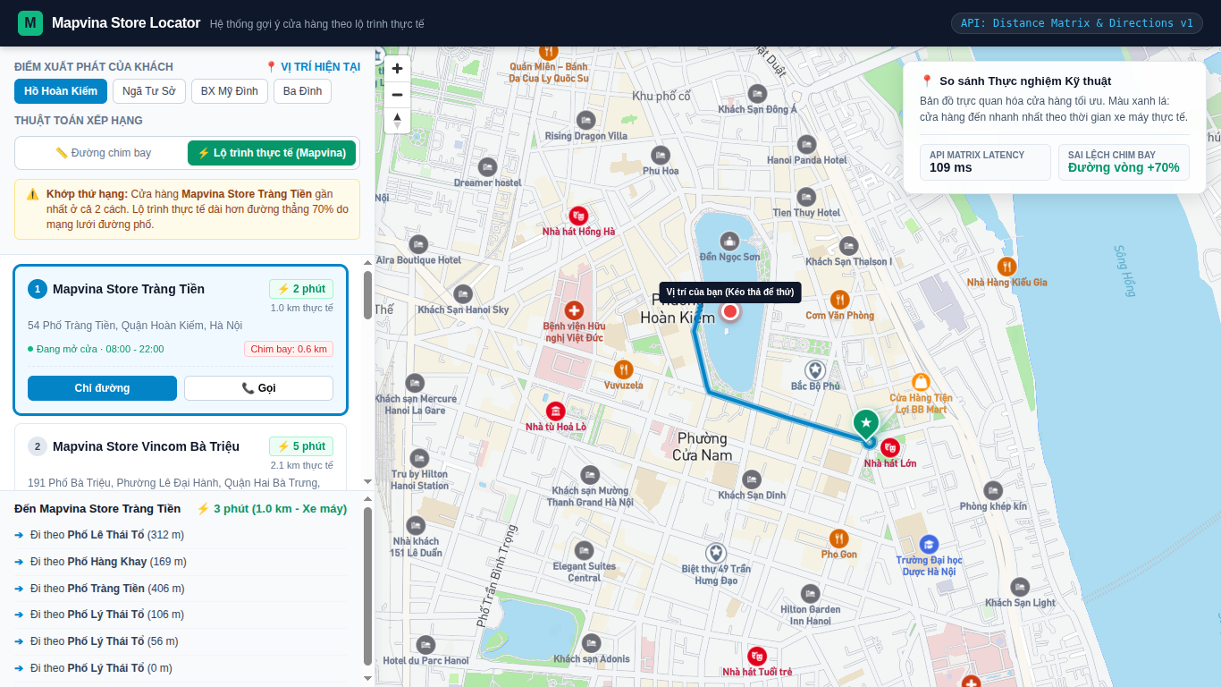Select BX Mỹ Đình starting point
1221x687 pixels.
(230, 91)
